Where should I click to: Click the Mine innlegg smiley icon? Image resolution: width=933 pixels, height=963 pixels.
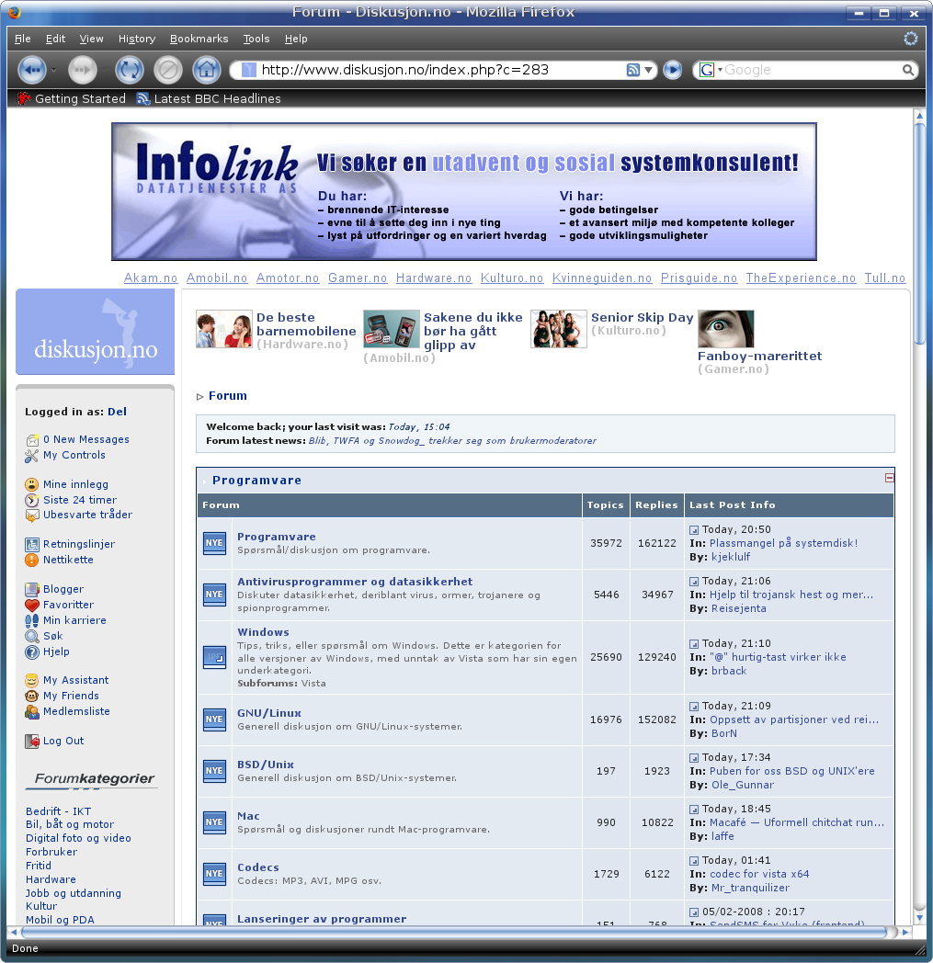tap(32, 484)
